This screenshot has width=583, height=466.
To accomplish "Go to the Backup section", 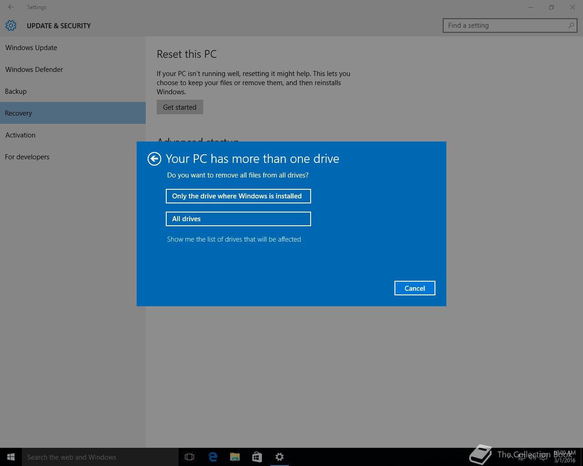I will pyautogui.click(x=73, y=91).
